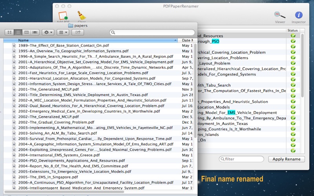Select the list view toggle in Finder
The height and width of the screenshot is (196, 314).
point(18,32)
